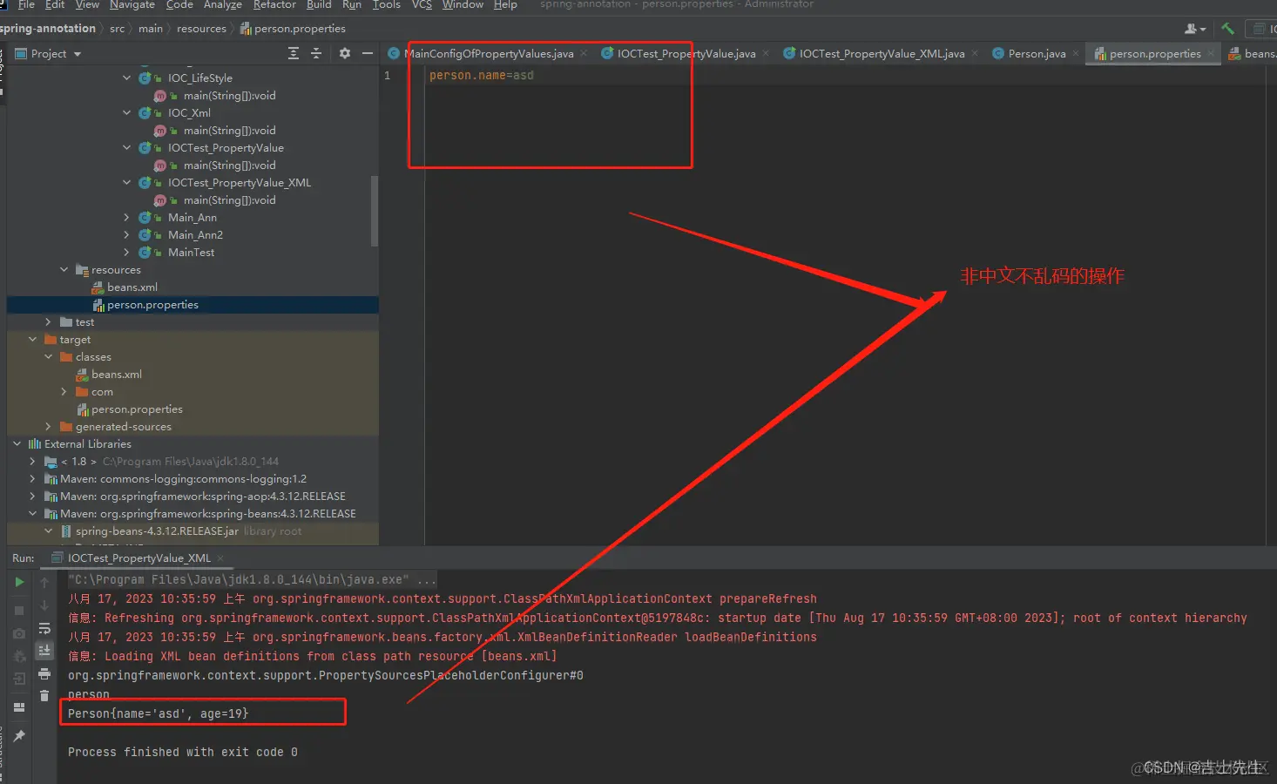The image size is (1277, 784).
Task: Click 'Process finished with exit code 0'
Action: (x=183, y=752)
